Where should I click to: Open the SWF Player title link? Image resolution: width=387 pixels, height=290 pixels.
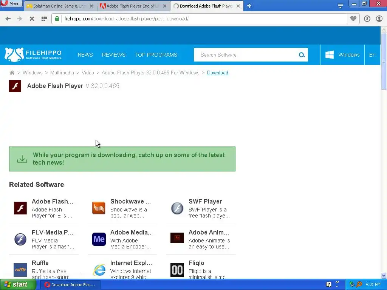pos(205,201)
